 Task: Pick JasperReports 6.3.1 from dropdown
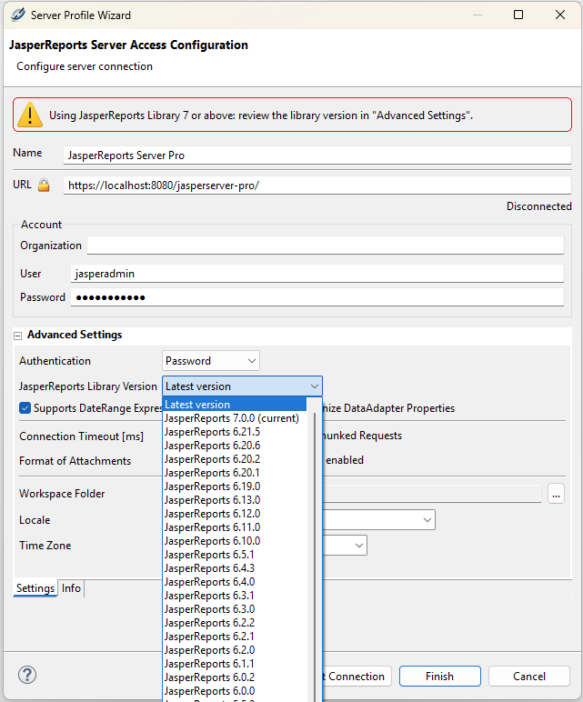coord(235,596)
